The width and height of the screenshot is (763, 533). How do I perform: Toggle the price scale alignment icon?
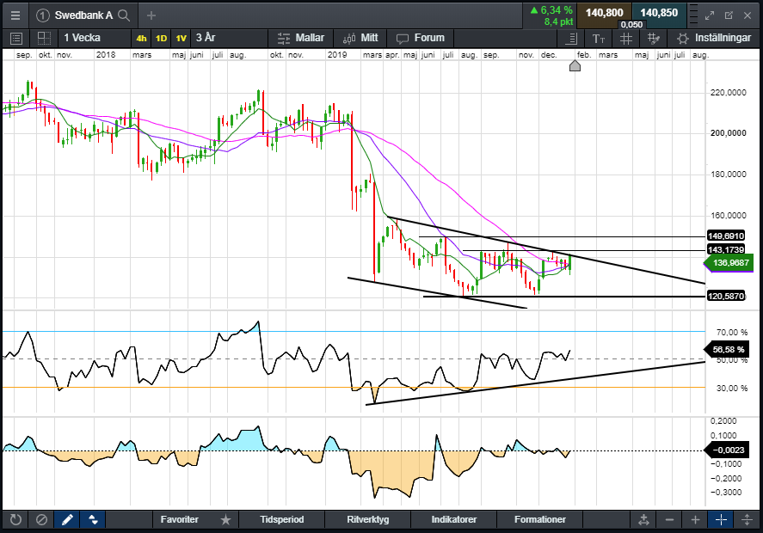pyautogui.click(x=571, y=39)
